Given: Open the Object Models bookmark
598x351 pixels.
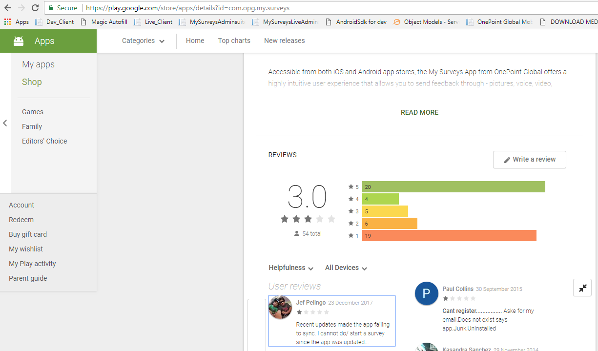Looking at the screenshot, I should (x=426, y=22).
